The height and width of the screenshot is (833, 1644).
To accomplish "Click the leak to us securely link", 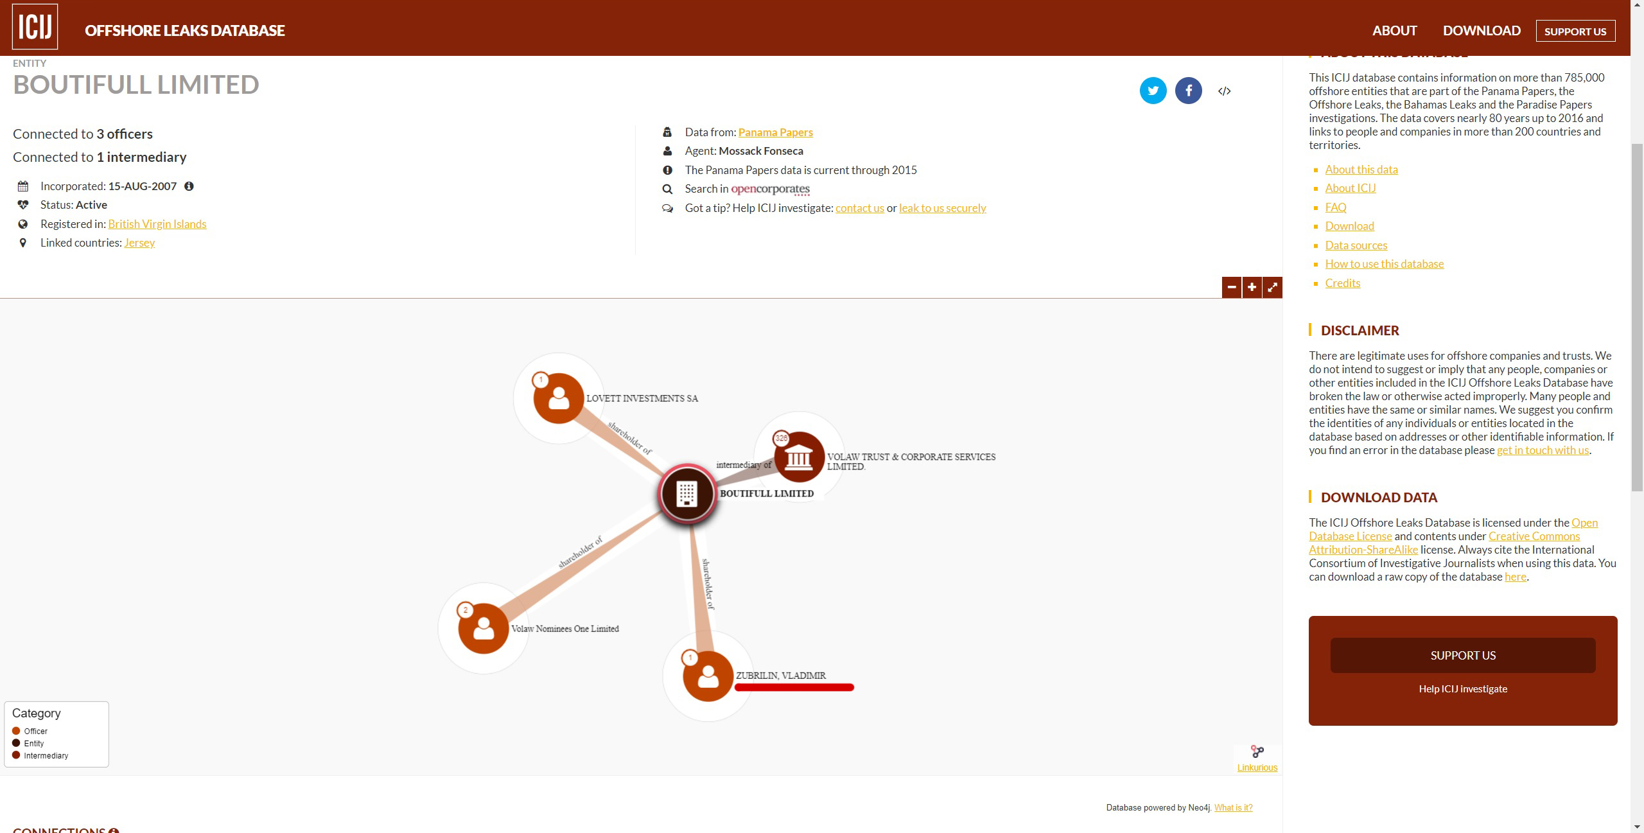I will [x=942, y=208].
